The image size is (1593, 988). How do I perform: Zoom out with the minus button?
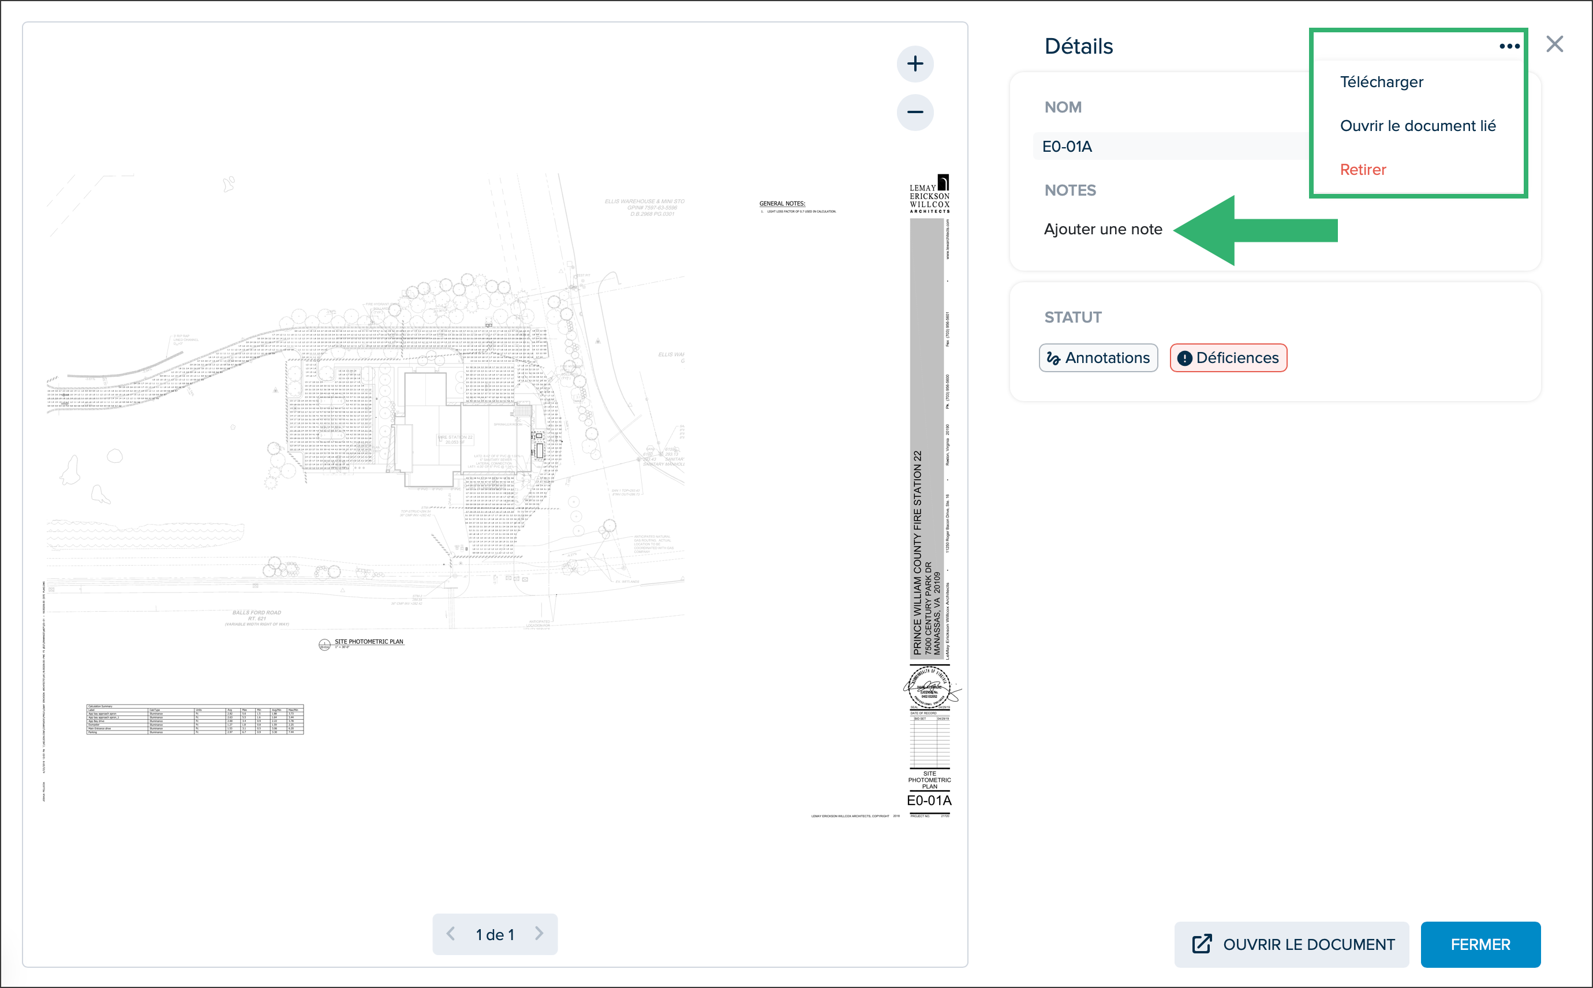coord(915,112)
